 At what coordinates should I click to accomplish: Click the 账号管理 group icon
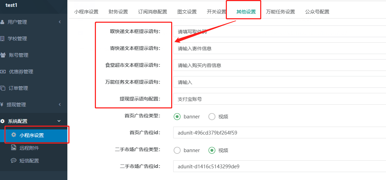pyautogui.click(x=3, y=55)
